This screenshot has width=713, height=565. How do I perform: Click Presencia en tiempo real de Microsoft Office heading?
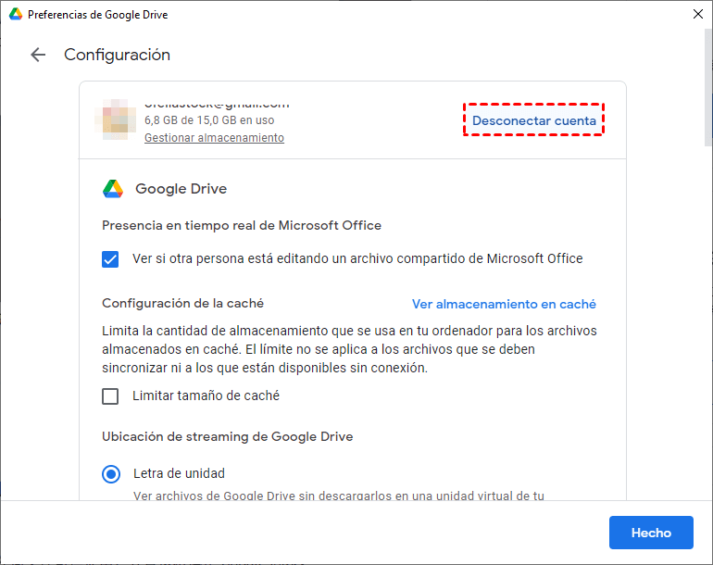tap(242, 226)
